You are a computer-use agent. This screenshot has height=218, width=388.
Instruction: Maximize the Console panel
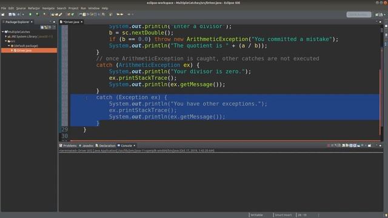tap(380, 145)
